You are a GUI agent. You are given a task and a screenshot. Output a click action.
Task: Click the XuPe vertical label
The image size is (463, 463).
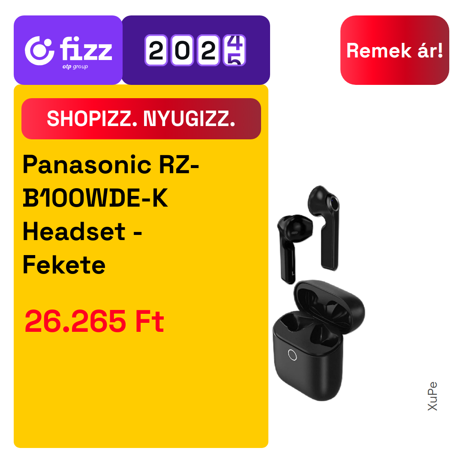point(433,396)
